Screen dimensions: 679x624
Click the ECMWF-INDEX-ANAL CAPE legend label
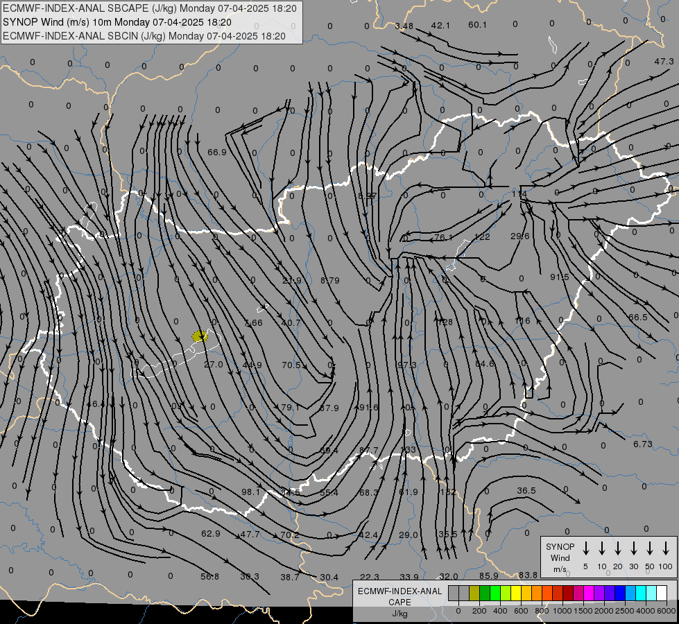tap(399, 596)
